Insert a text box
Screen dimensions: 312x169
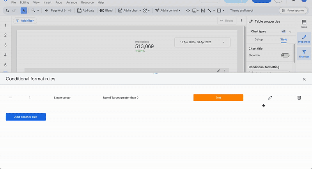203,11
